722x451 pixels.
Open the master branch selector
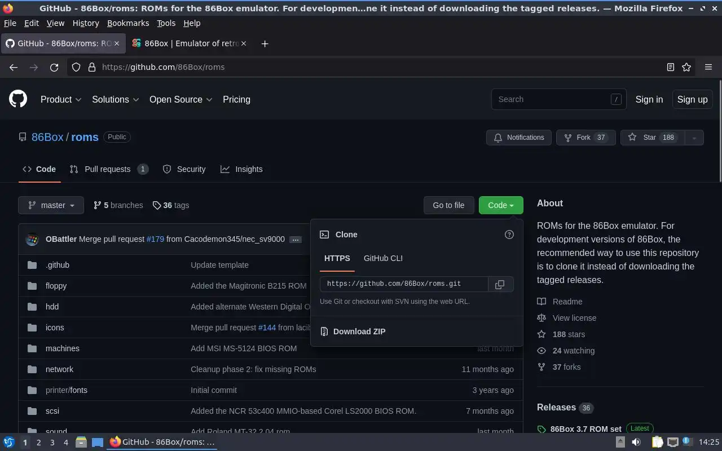point(51,205)
